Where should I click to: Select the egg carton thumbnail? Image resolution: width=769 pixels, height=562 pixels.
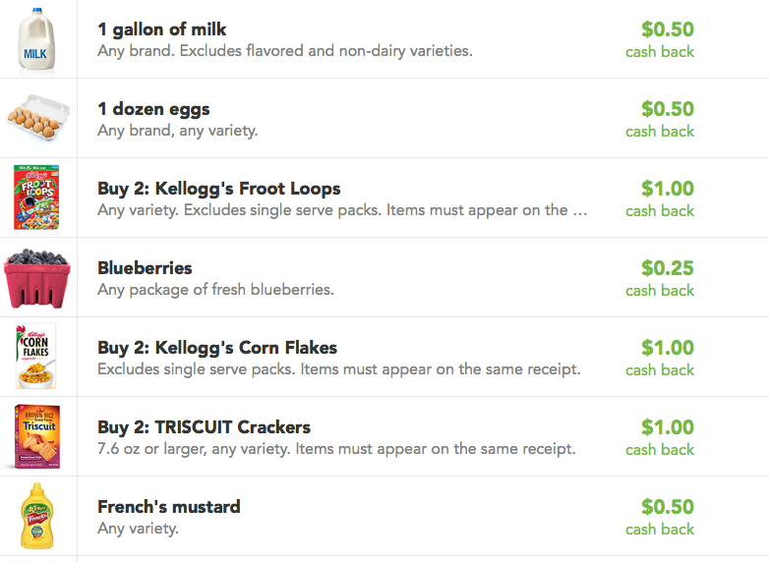[37, 118]
